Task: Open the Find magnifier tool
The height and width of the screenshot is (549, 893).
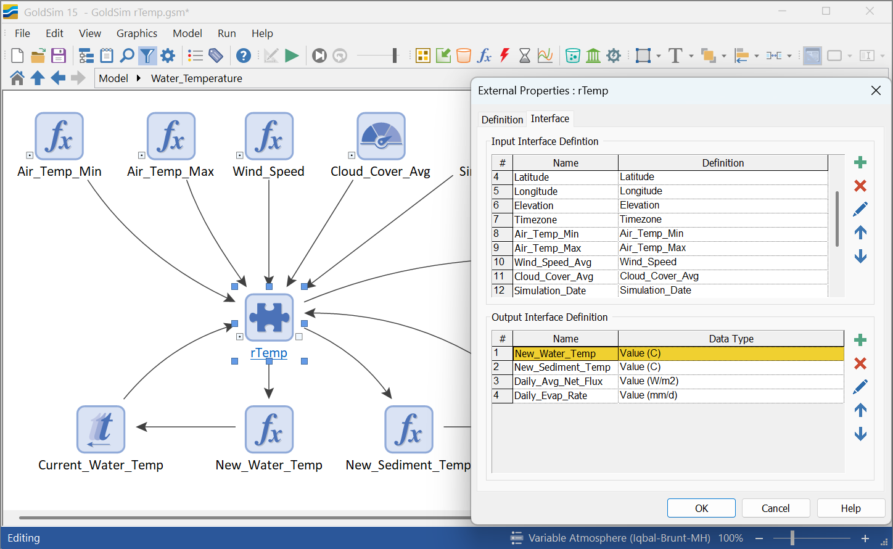Action: [127, 56]
